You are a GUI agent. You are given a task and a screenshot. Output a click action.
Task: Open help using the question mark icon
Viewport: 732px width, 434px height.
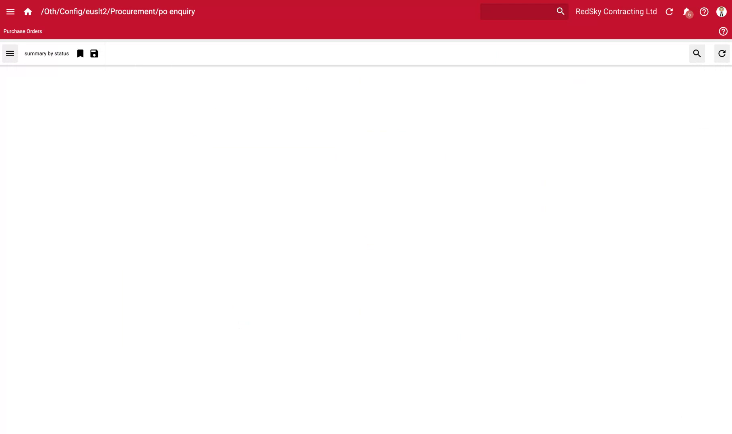pyautogui.click(x=704, y=12)
